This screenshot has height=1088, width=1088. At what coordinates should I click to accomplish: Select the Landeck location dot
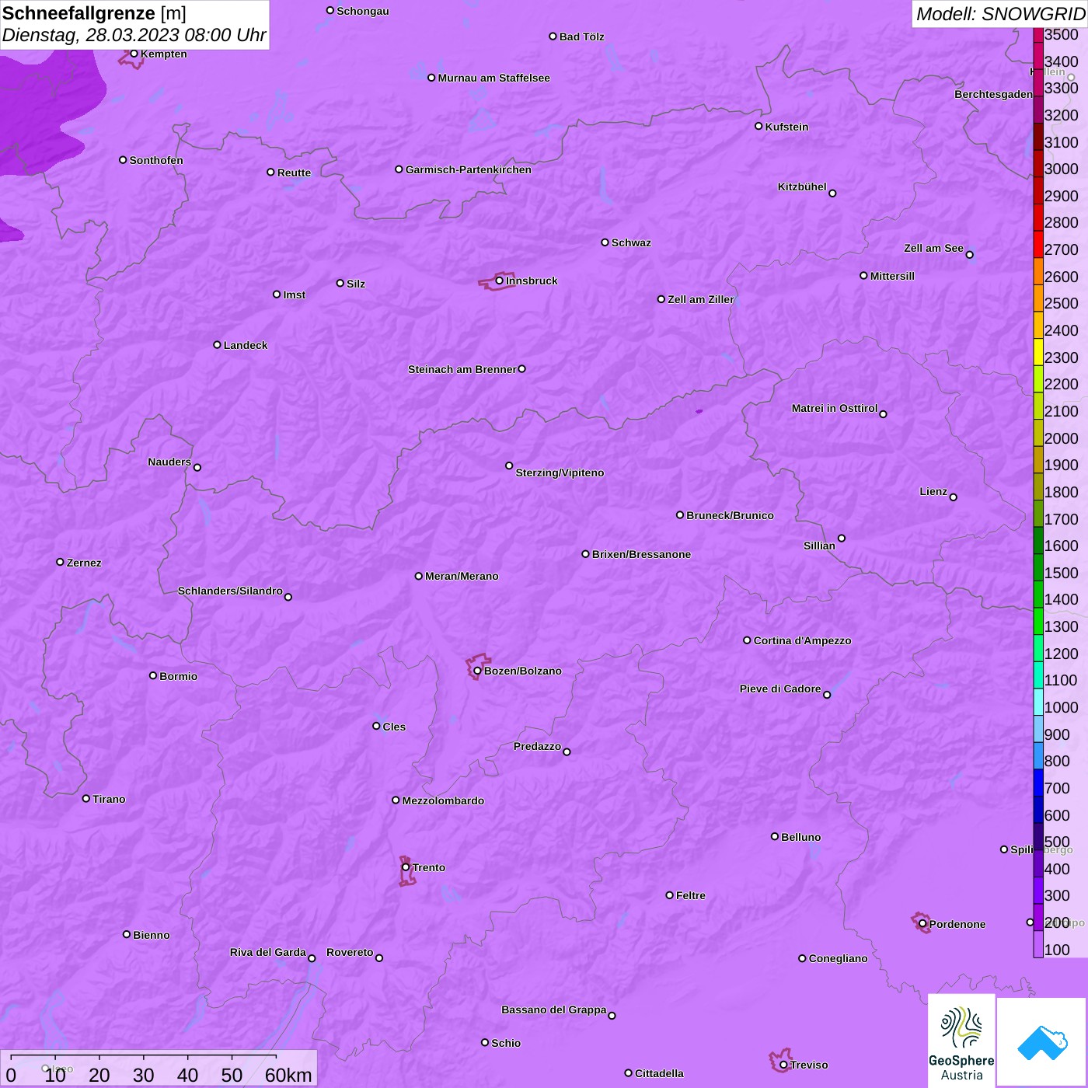coord(217,345)
